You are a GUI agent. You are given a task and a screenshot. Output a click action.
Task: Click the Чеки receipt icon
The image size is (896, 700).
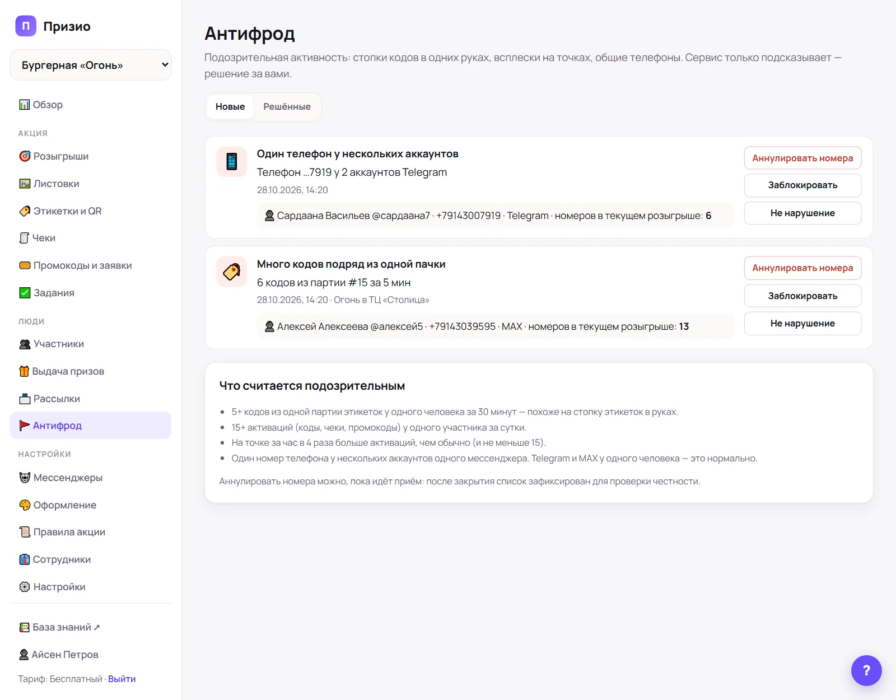point(24,238)
